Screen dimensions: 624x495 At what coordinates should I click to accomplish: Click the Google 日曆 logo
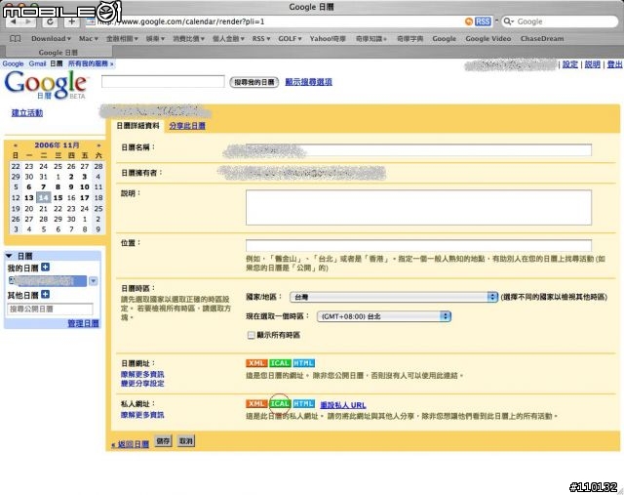coord(46,85)
